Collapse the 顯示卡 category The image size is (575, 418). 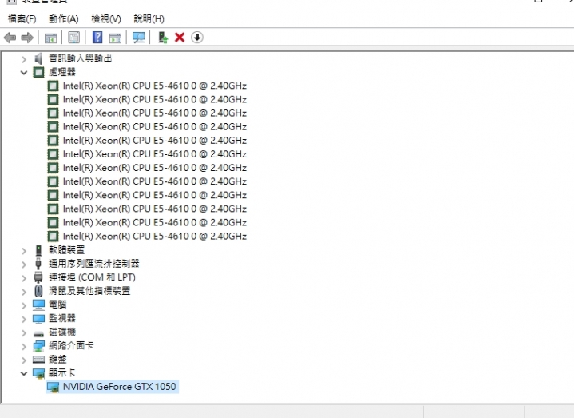tap(24, 373)
